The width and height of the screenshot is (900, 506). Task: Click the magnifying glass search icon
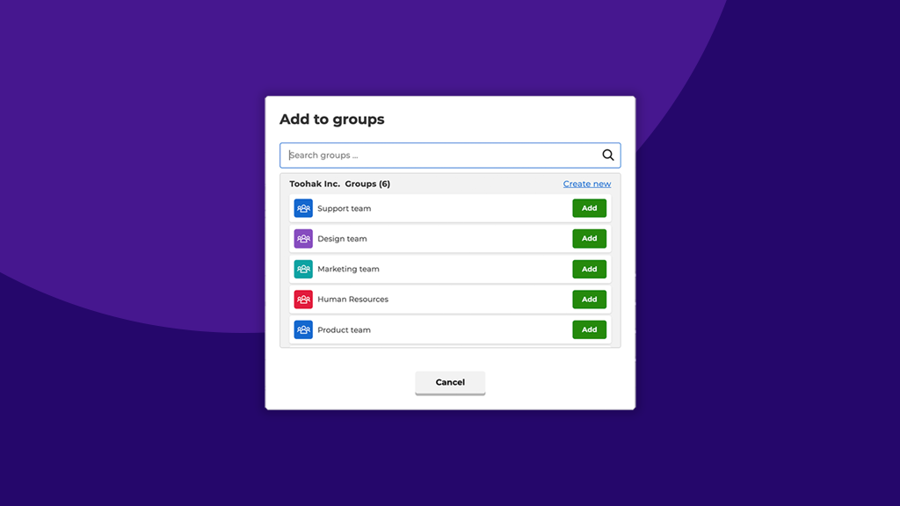tap(607, 155)
